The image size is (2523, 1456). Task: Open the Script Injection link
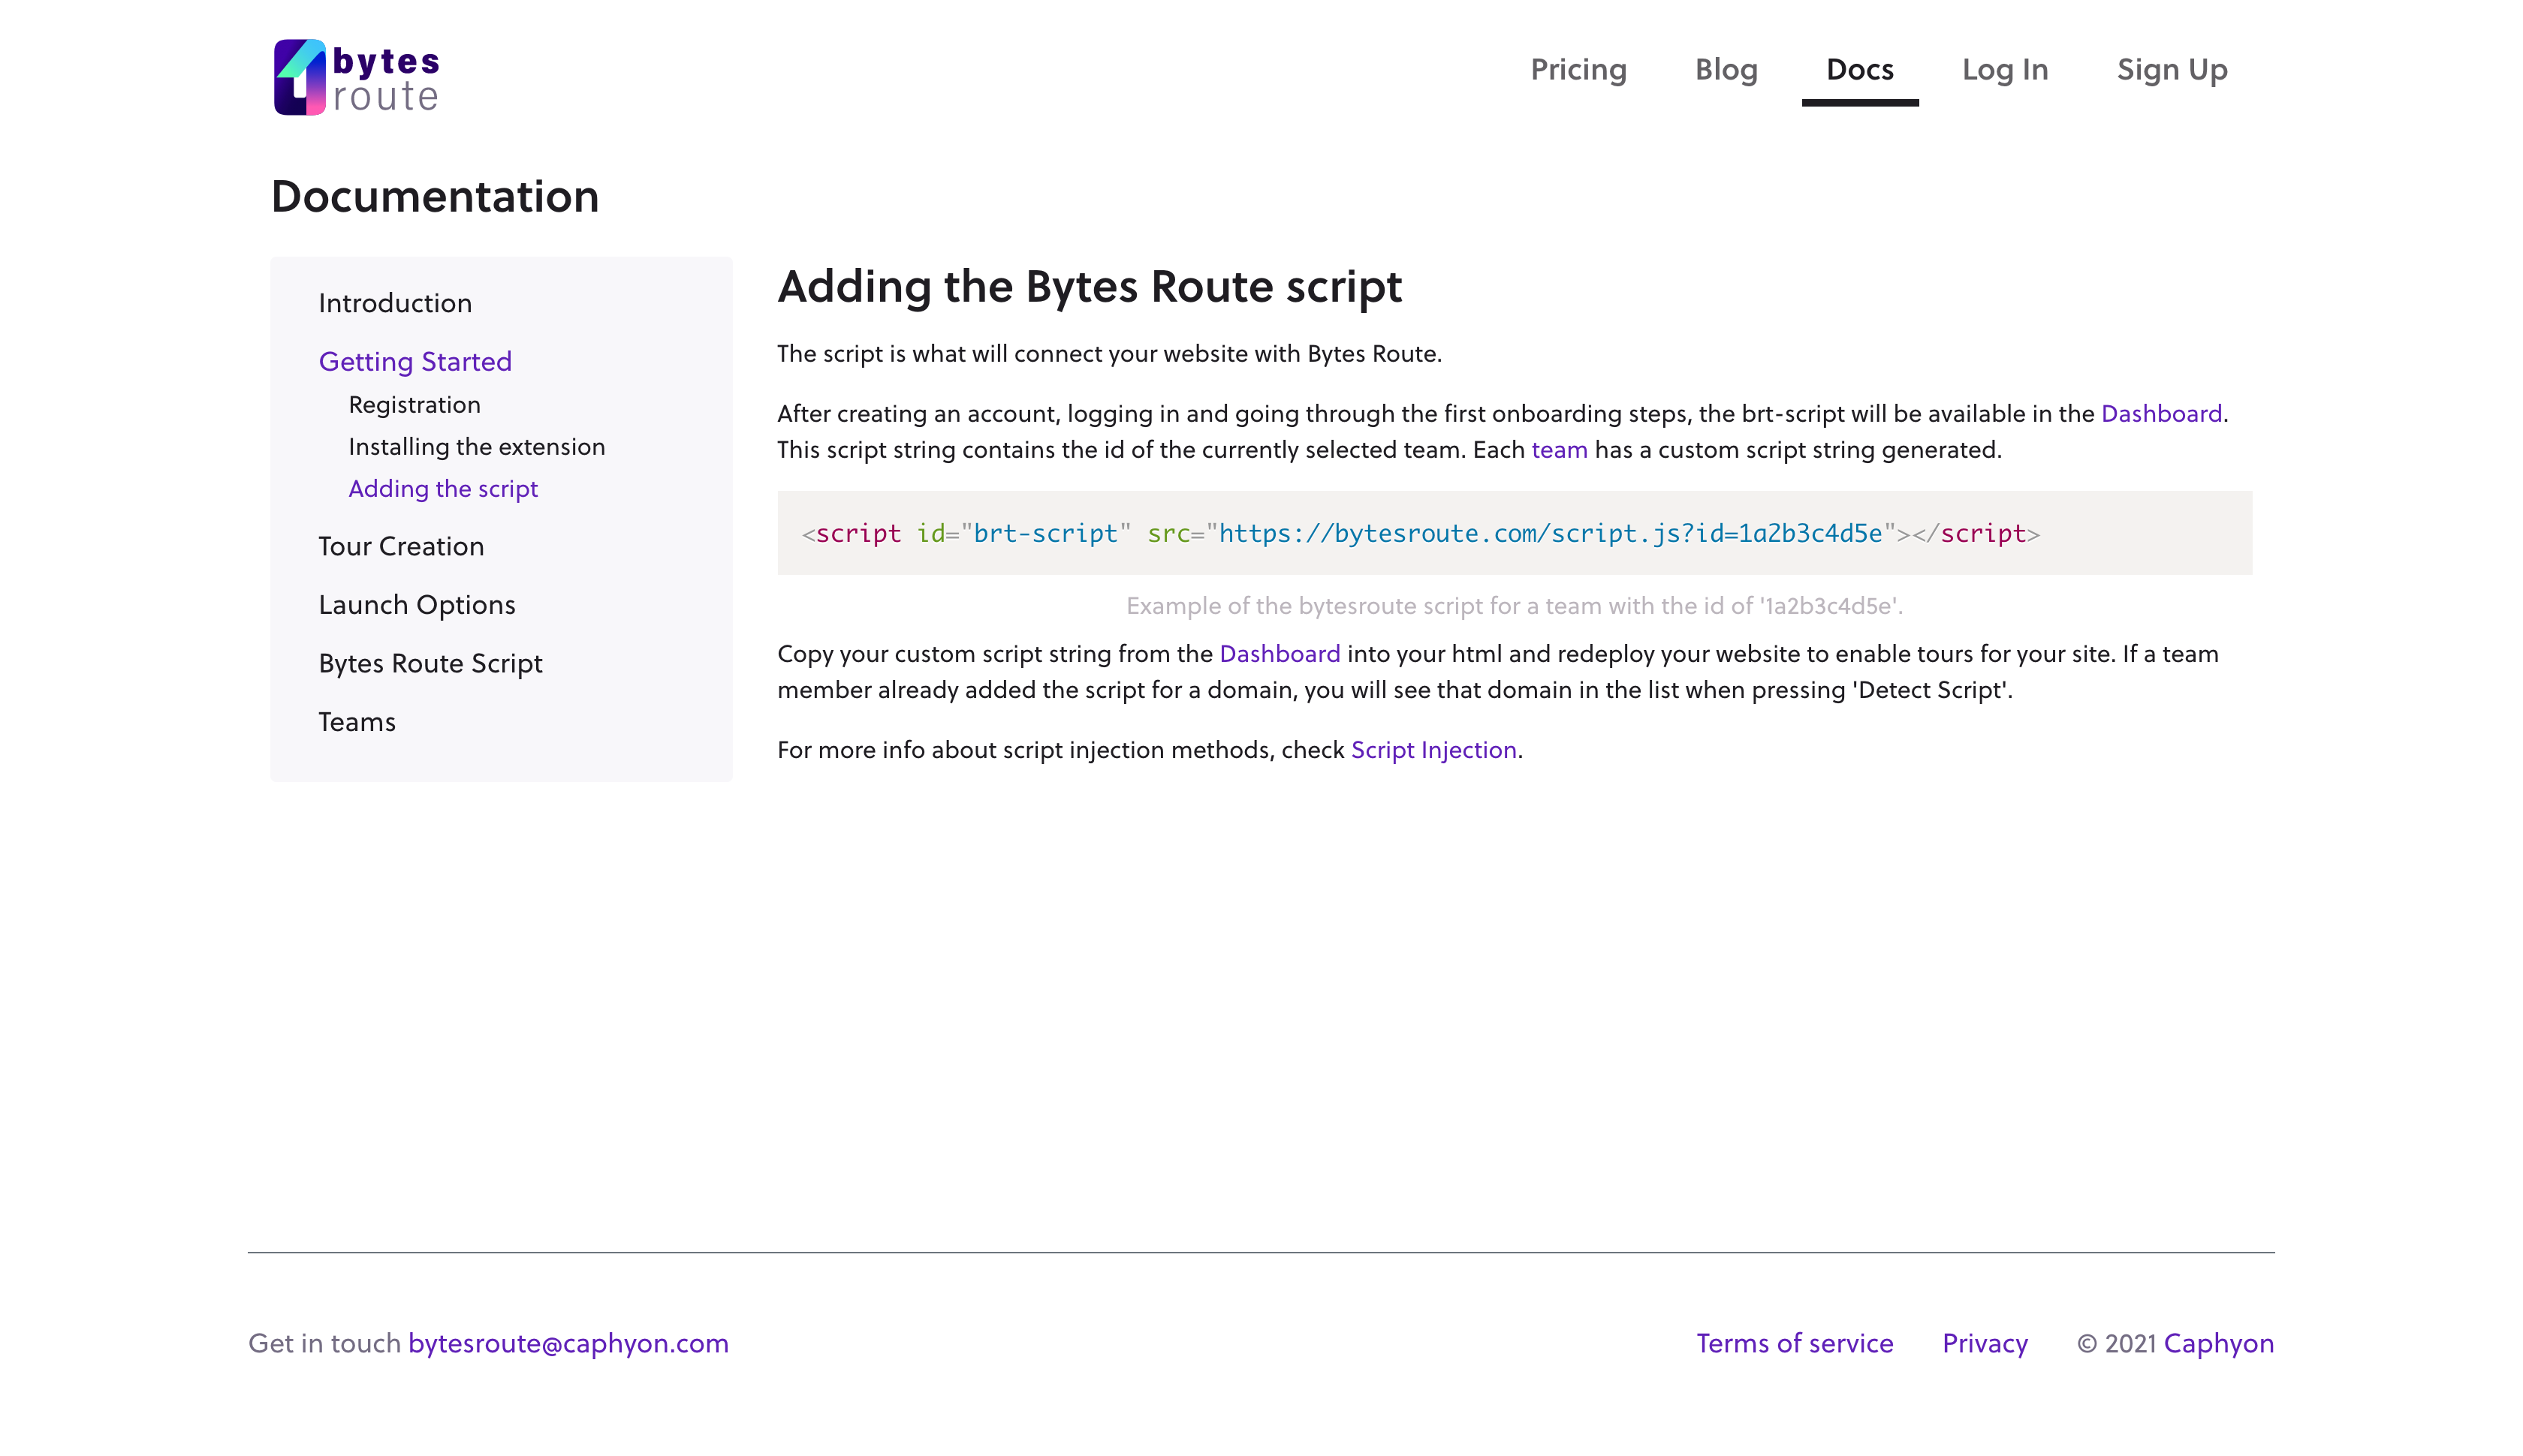[x=1433, y=749]
